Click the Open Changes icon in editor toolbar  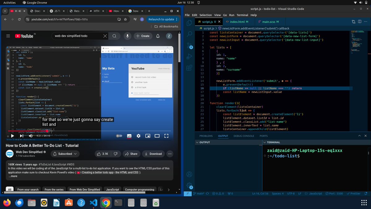(353, 22)
